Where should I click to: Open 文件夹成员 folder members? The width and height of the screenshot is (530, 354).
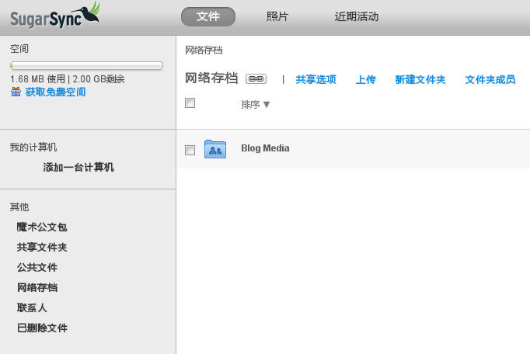[490, 80]
